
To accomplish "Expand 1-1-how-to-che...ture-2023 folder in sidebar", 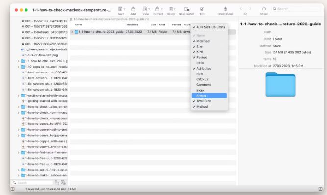I will point(18,61).
